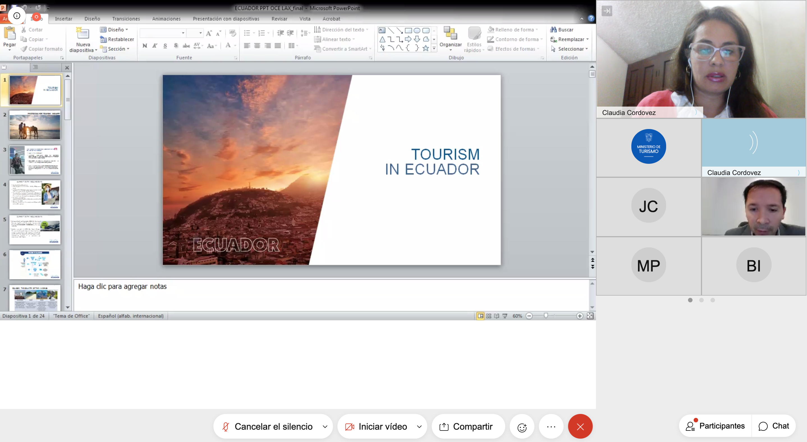Start slideshow view from status bar
Viewport: 807px width, 442px height.
point(505,316)
